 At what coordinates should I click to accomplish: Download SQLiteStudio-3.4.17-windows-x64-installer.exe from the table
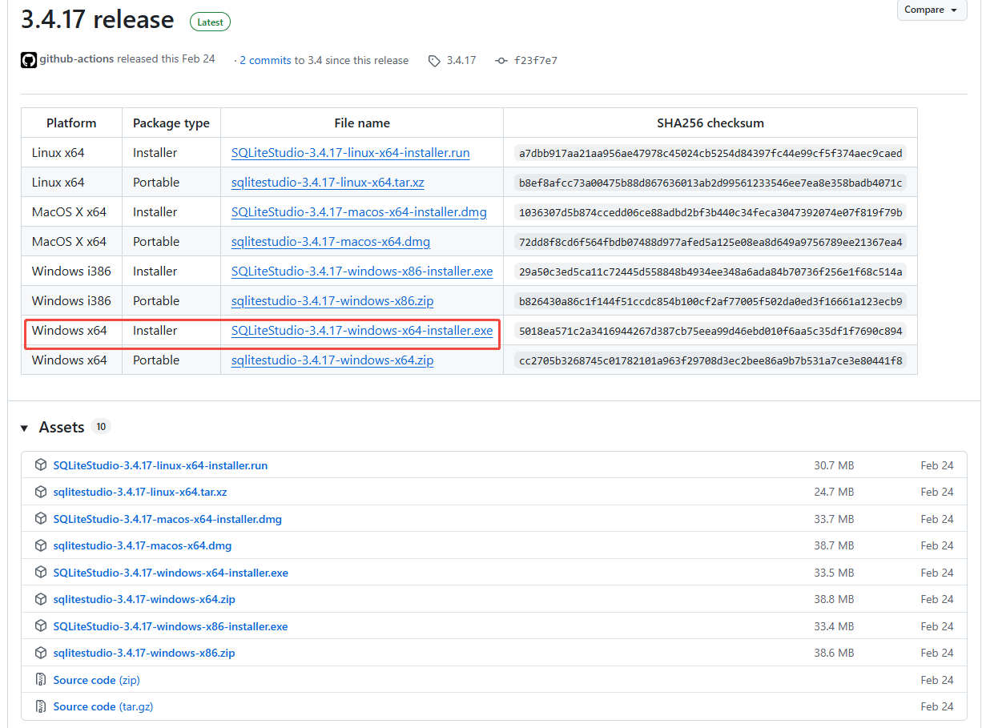(x=362, y=331)
